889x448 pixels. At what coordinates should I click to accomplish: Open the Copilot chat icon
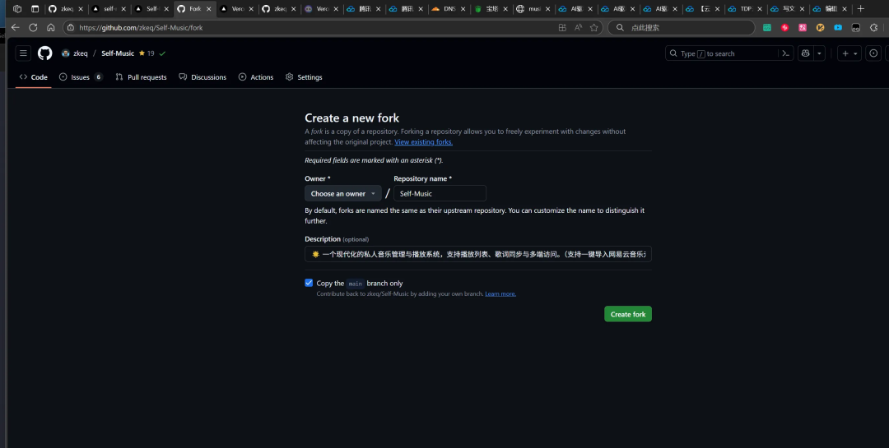(x=805, y=53)
